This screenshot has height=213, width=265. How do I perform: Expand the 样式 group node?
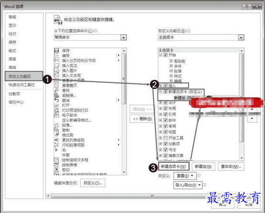pos(171,76)
